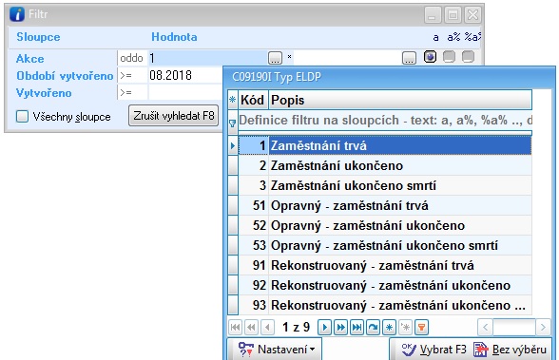Click Akce from-value field containing 1
This screenshot has height=360, width=559.
click(207, 58)
